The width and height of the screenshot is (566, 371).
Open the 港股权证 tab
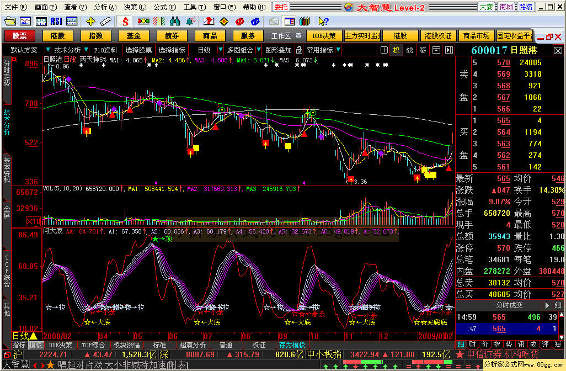(x=438, y=36)
